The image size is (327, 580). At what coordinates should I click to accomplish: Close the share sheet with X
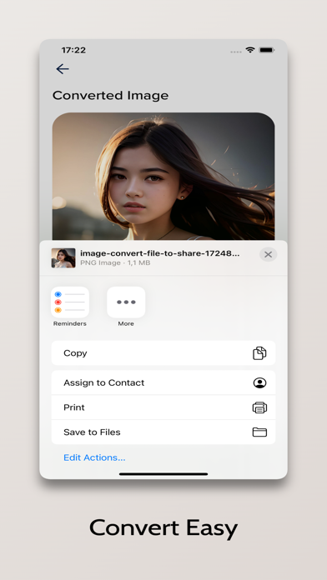point(268,254)
